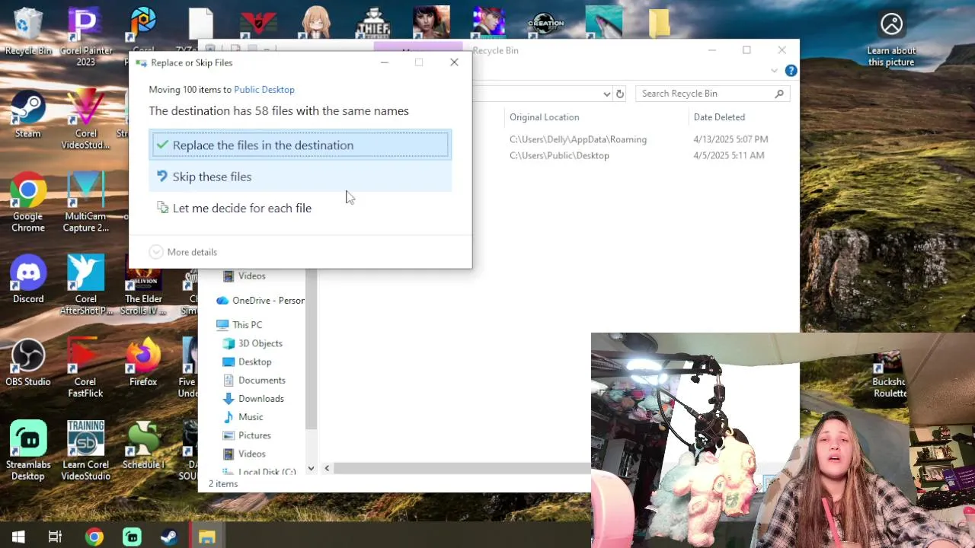Open Task View on the taskbar
Screen dimensions: 975x548
(55, 537)
